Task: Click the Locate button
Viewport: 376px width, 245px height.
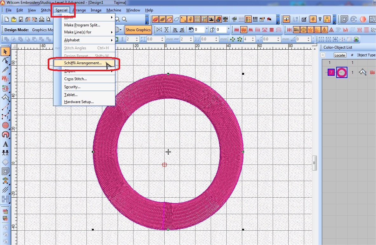Action: coord(339,55)
